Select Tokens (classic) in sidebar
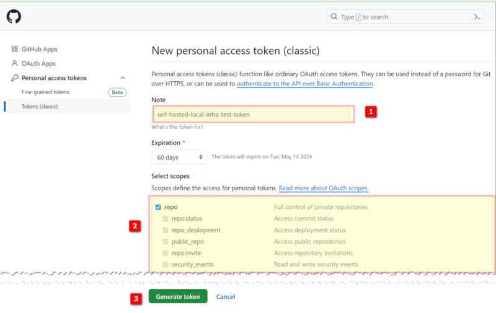 69,107
